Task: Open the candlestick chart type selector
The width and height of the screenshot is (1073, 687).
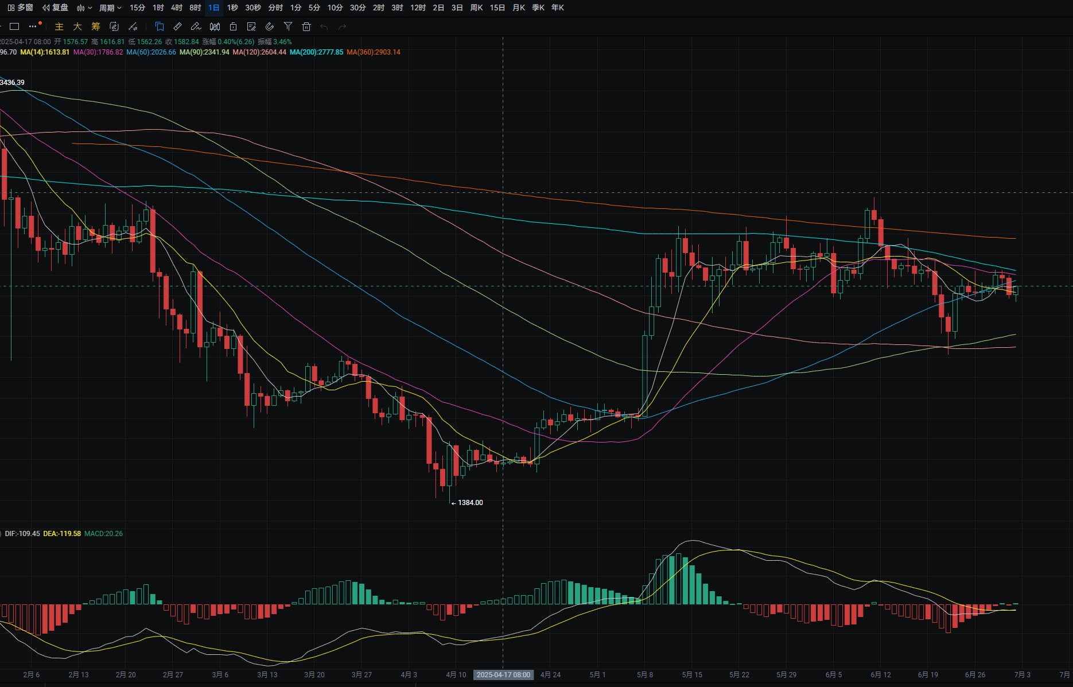Action: tap(84, 7)
